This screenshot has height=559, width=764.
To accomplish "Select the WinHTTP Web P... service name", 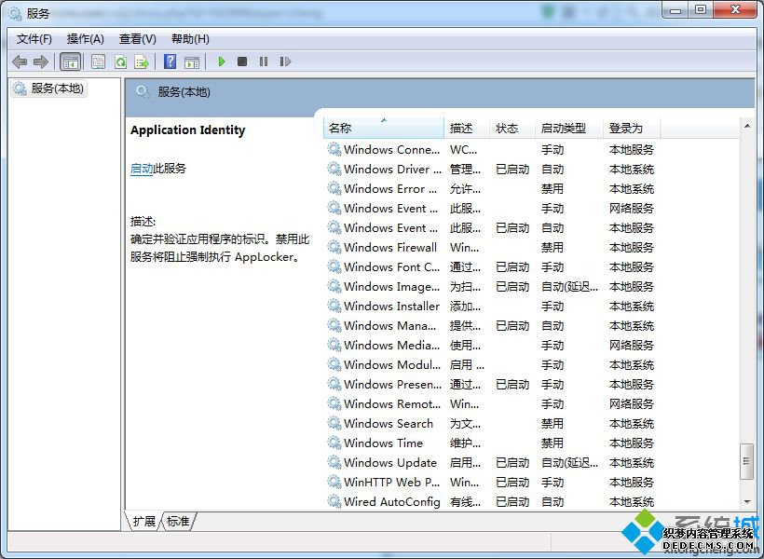I will [391, 483].
